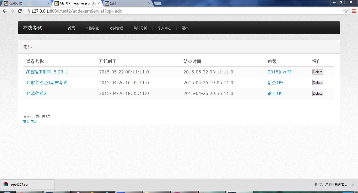The width and height of the screenshot is (358, 193).
Task: Bookmark this page with star icon
Action: click(x=345, y=11)
